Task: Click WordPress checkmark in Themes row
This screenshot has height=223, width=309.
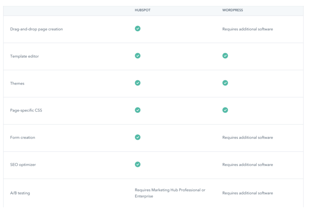Action: [x=225, y=83]
